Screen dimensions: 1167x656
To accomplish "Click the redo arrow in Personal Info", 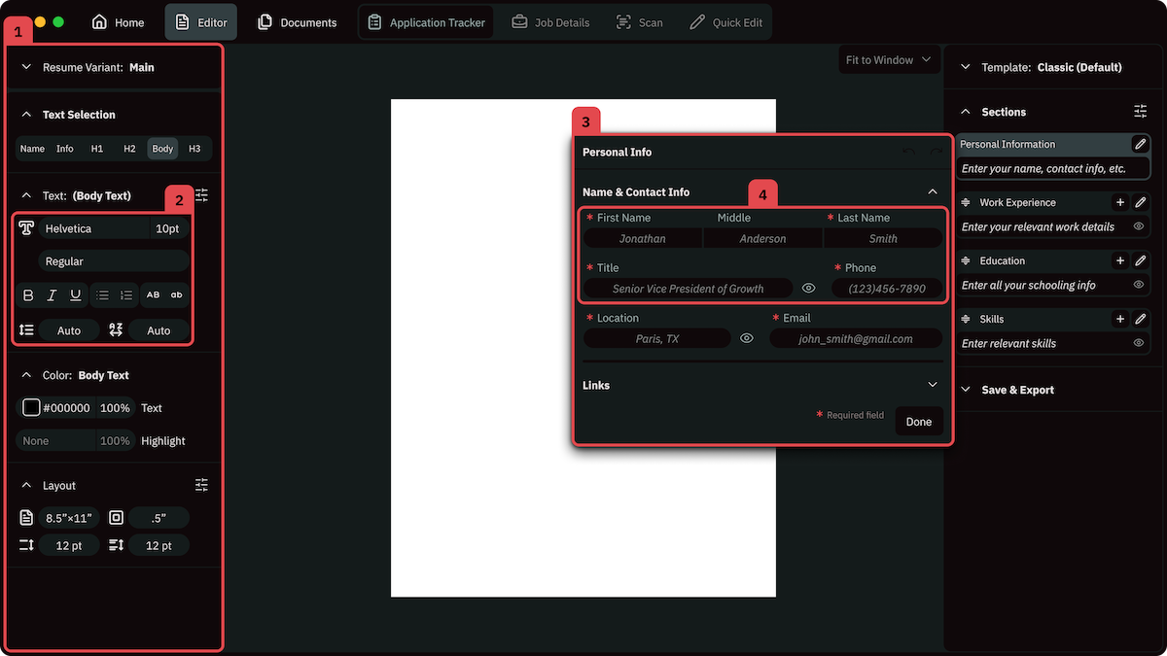I will click(936, 152).
